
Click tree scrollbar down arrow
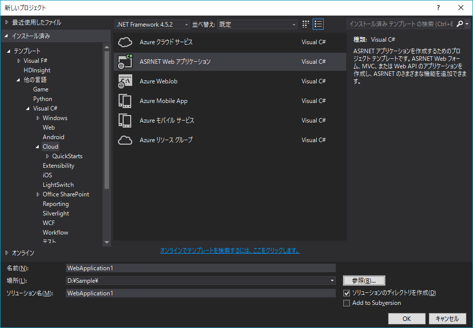[x=107, y=242]
